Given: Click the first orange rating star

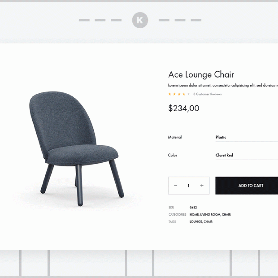Looking at the screenshot, I should (170, 94).
